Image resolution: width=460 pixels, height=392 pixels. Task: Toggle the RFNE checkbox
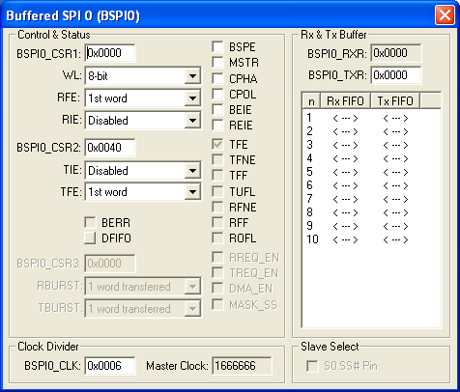(217, 207)
